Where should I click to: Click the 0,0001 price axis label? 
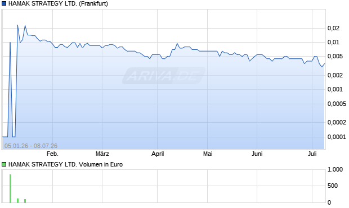coord(337,137)
